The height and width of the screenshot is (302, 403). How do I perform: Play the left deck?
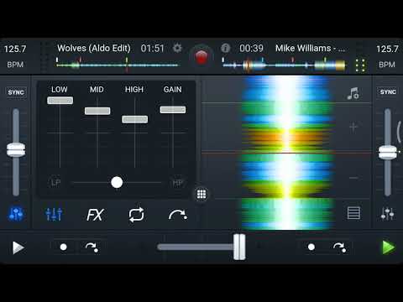click(18, 247)
